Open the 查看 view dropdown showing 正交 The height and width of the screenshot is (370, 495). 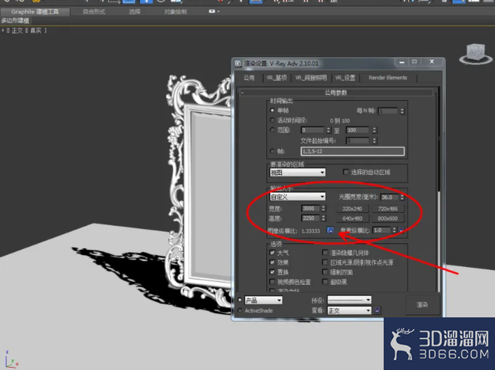pos(350,311)
